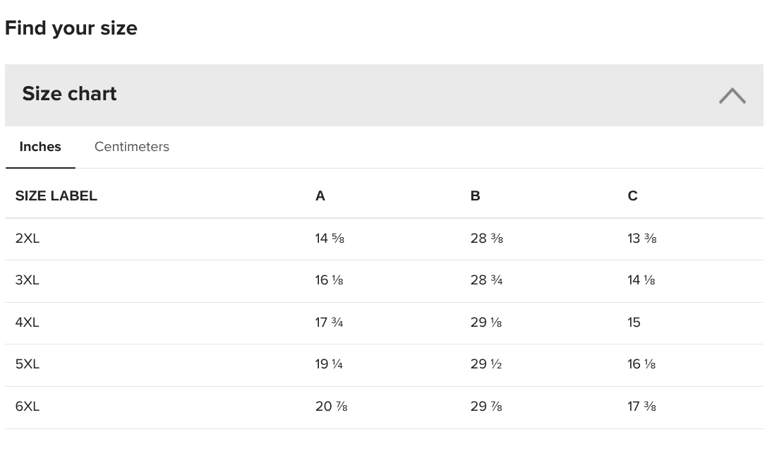Viewport: 772px width, 451px height.
Task: Click the 15 value in 4XL row
Action: [x=634, y=323]
